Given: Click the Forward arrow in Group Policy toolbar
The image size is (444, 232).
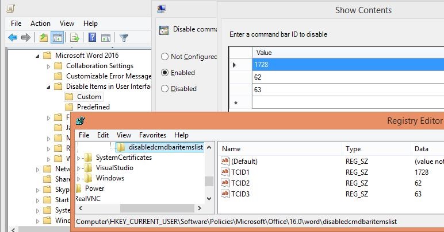Looking at the screenshot, I should point(26,37).
